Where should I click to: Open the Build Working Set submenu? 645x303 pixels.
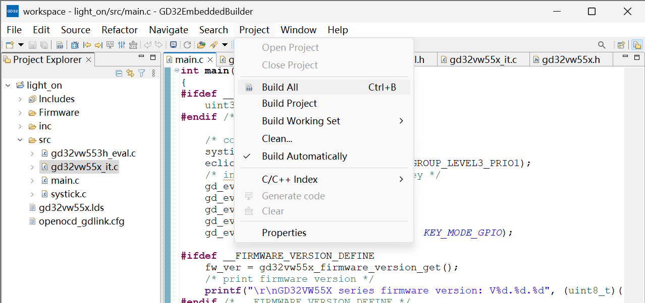click(324, 121)
